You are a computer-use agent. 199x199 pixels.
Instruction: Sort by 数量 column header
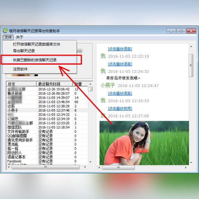pyautogui.click(x=80, y=84)
